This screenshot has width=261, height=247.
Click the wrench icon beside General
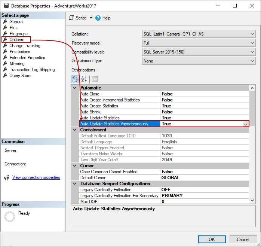(5, 21)
